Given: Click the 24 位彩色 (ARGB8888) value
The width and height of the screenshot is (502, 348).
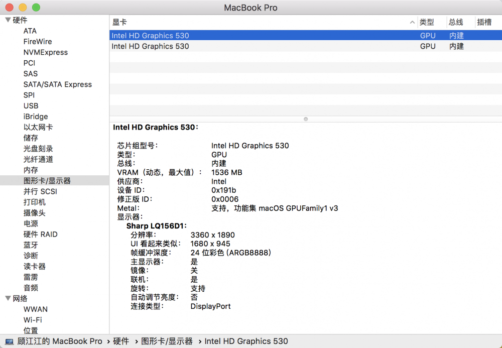Looking at the screenshot, I should [231, 253].
